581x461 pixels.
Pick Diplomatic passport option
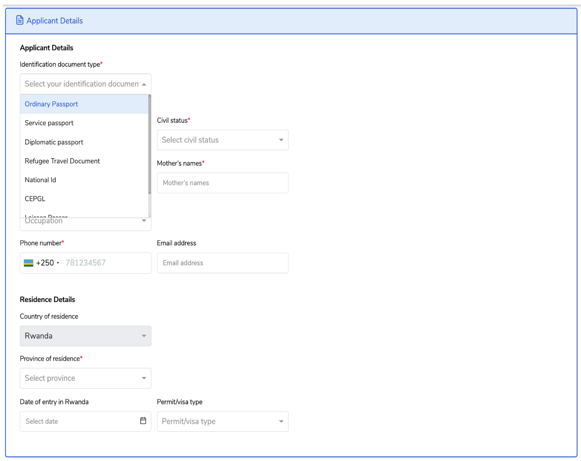pos(84,142)
